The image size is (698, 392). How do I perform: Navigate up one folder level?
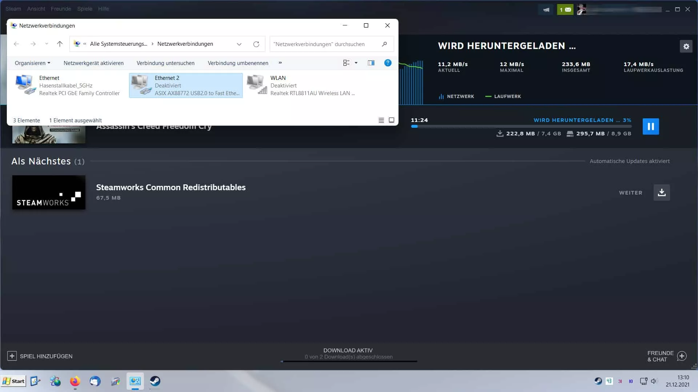click(60, 44)
